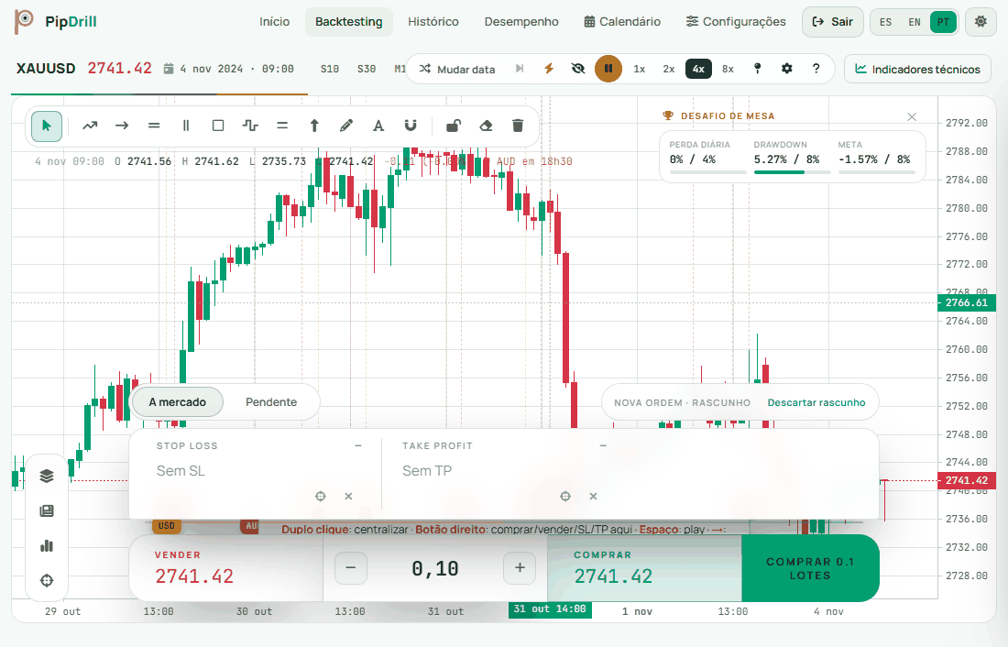Click the pin marker icon in replay bar
Screen dimensions: 1008x647
pos(757,69)
